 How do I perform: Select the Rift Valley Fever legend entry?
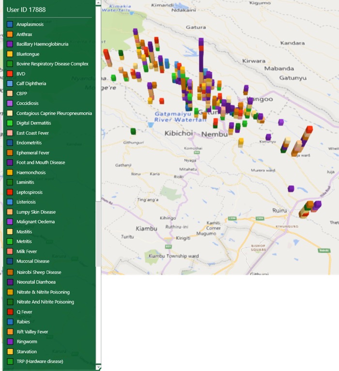pyautogui.click(x=28, y=331)
